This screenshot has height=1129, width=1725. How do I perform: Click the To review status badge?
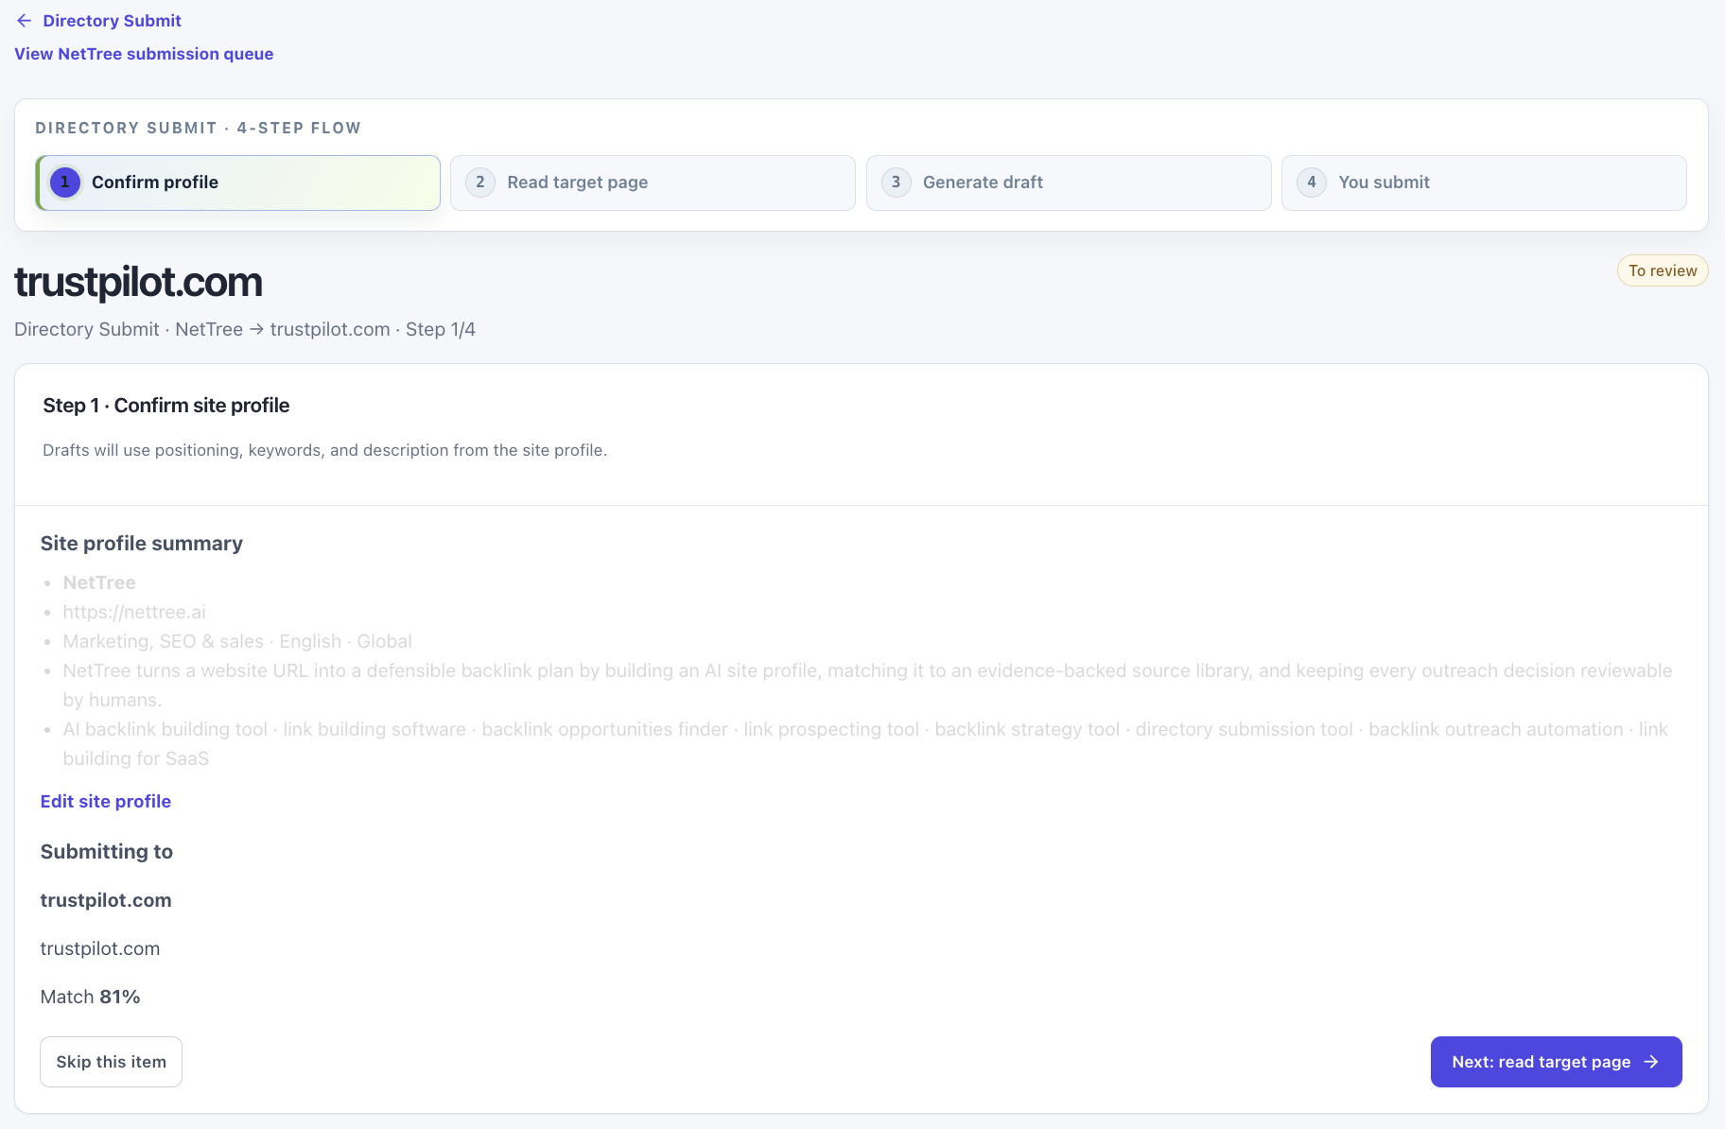click(x=1663, y=270)
